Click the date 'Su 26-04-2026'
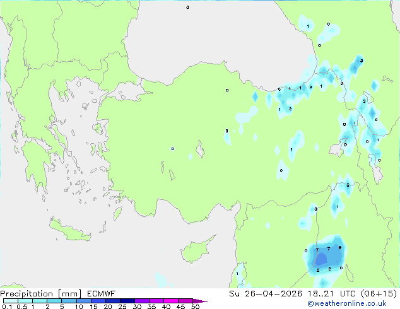 click(266, 294)
